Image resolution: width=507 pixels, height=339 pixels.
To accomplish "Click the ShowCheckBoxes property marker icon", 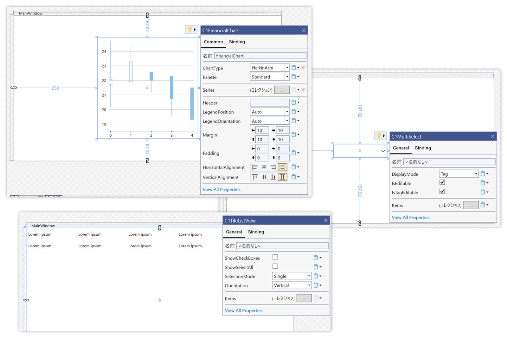I will click(x=316, y=258).
